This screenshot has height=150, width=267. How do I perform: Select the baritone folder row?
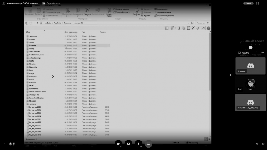coord(68,46)
